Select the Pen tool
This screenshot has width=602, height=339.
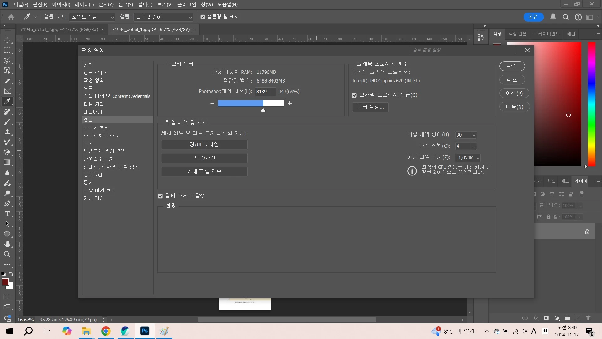pyautogui.click(x=7, y=203)
